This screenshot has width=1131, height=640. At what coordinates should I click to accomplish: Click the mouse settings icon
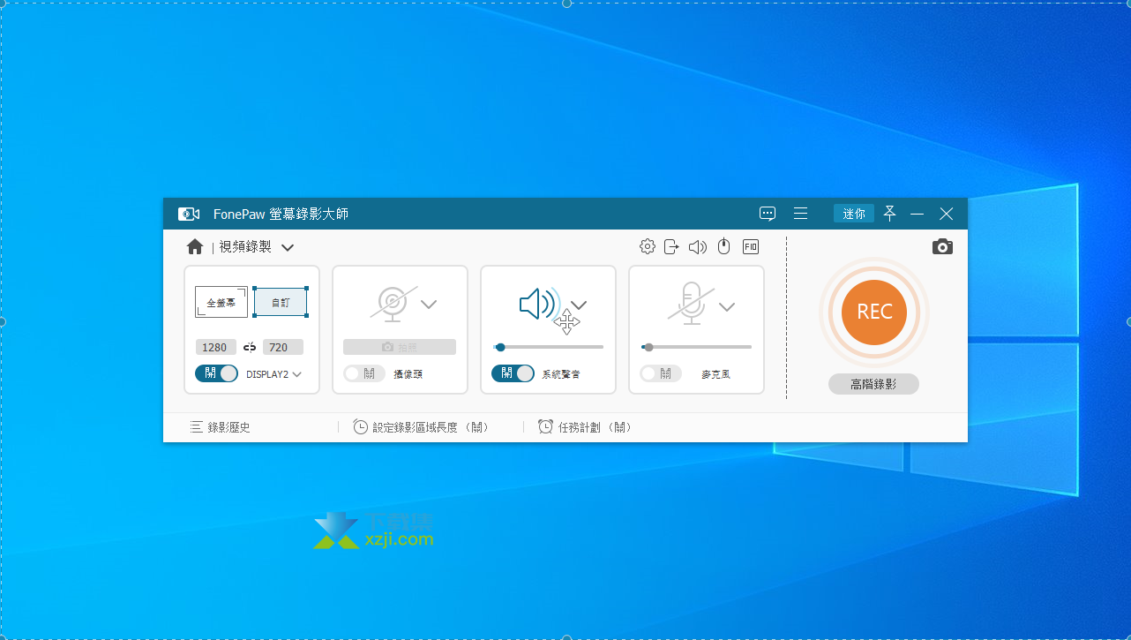tap(724, 247)
